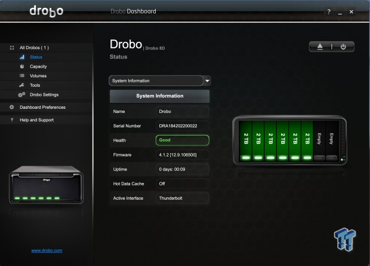The height and width of the screenshot is (266, 370).
Task: Minimize the Drobo Dashboard window
Action: tap(340, 13)
